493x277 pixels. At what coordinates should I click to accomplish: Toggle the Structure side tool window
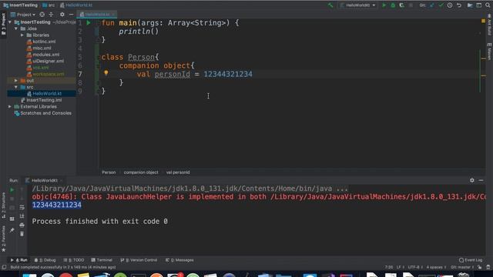(3, 205)
